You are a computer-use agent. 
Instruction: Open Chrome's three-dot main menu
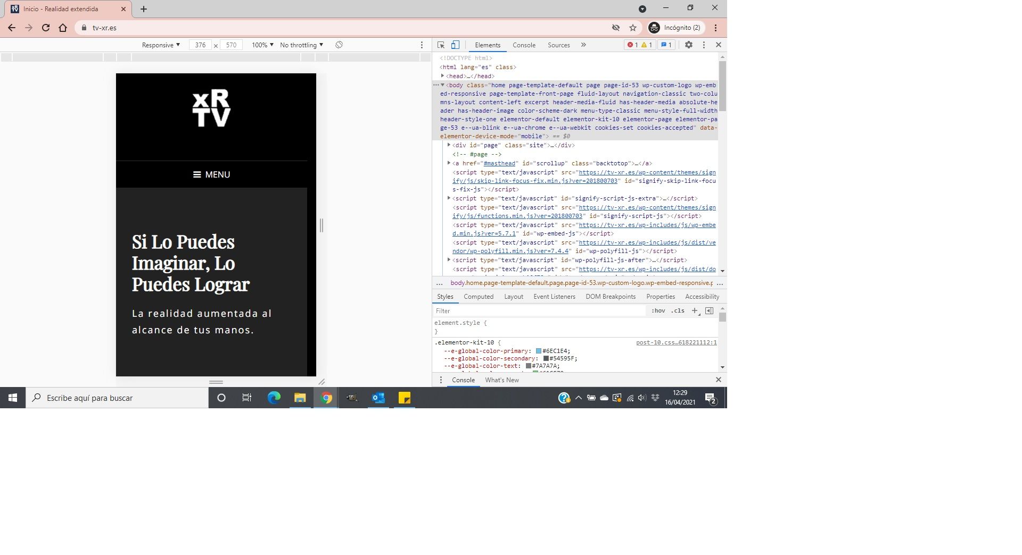(716, 28)
